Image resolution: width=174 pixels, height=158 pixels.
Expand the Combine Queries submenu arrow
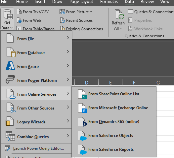point(68,136)
